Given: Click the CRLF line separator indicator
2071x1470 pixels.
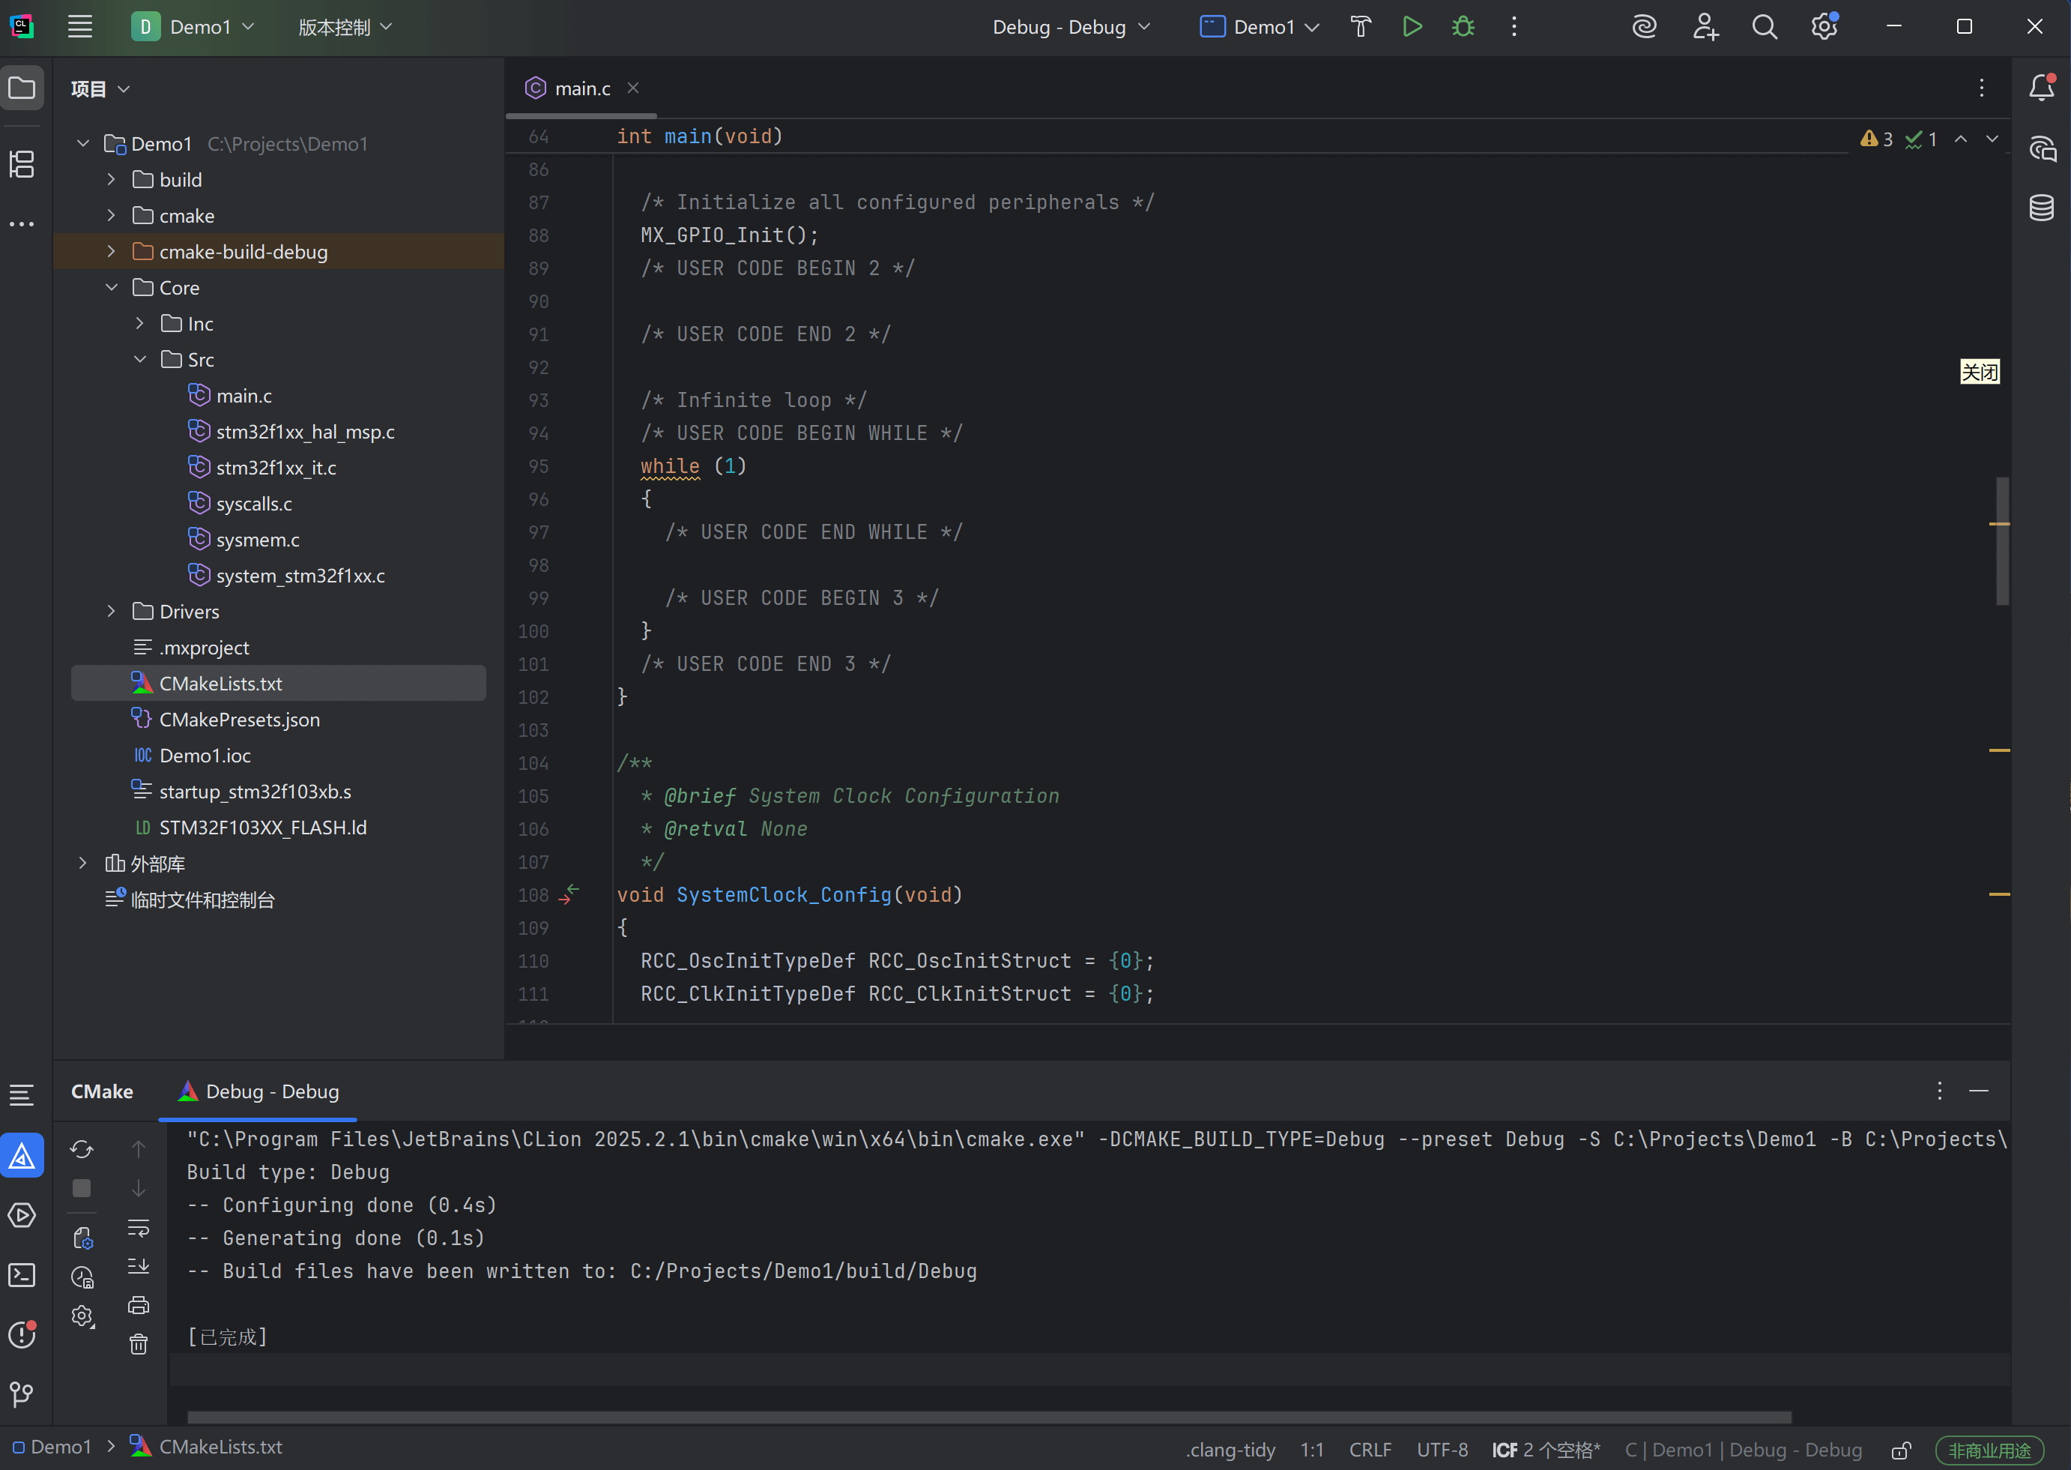Looking at the screenshot, I should tap(1370, 1450).
